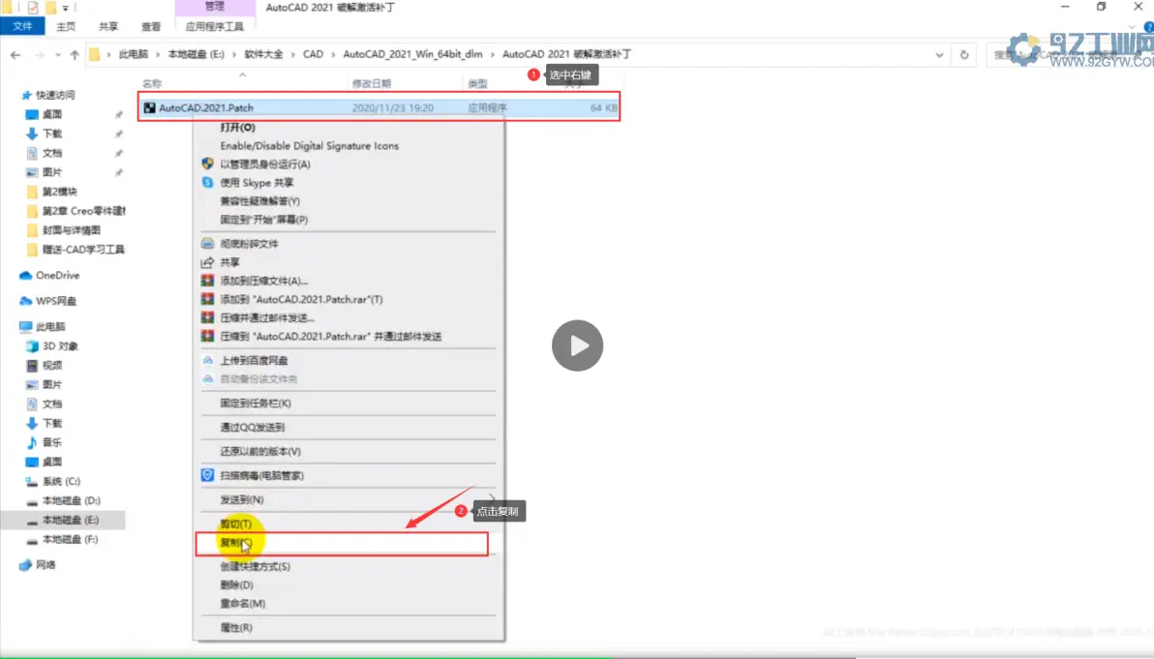This screenshot has height=659, width=1154.
Task: Choose Enable/Disable Digital Signature Icons entry
Action: pos(309,145)
